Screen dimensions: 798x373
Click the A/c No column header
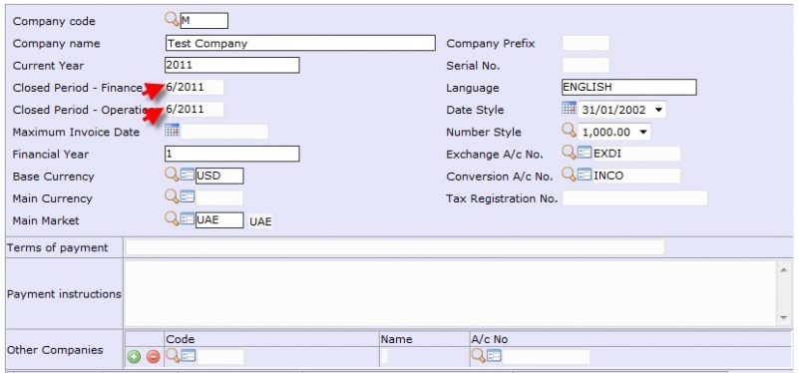click(x=489, y=339)
